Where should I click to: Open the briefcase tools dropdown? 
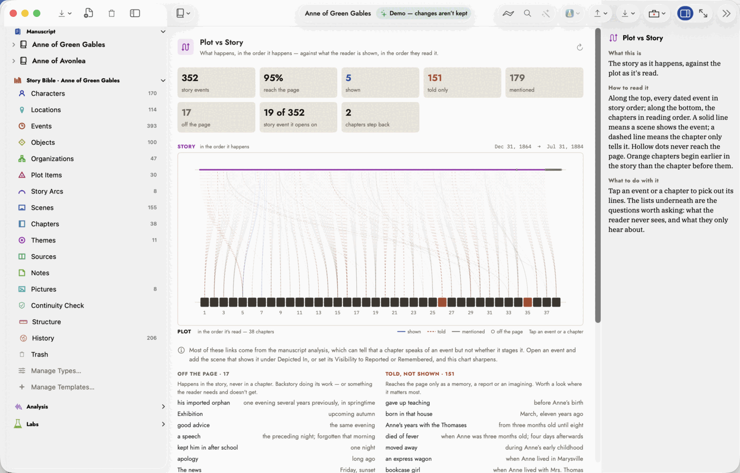click(657, 13)
